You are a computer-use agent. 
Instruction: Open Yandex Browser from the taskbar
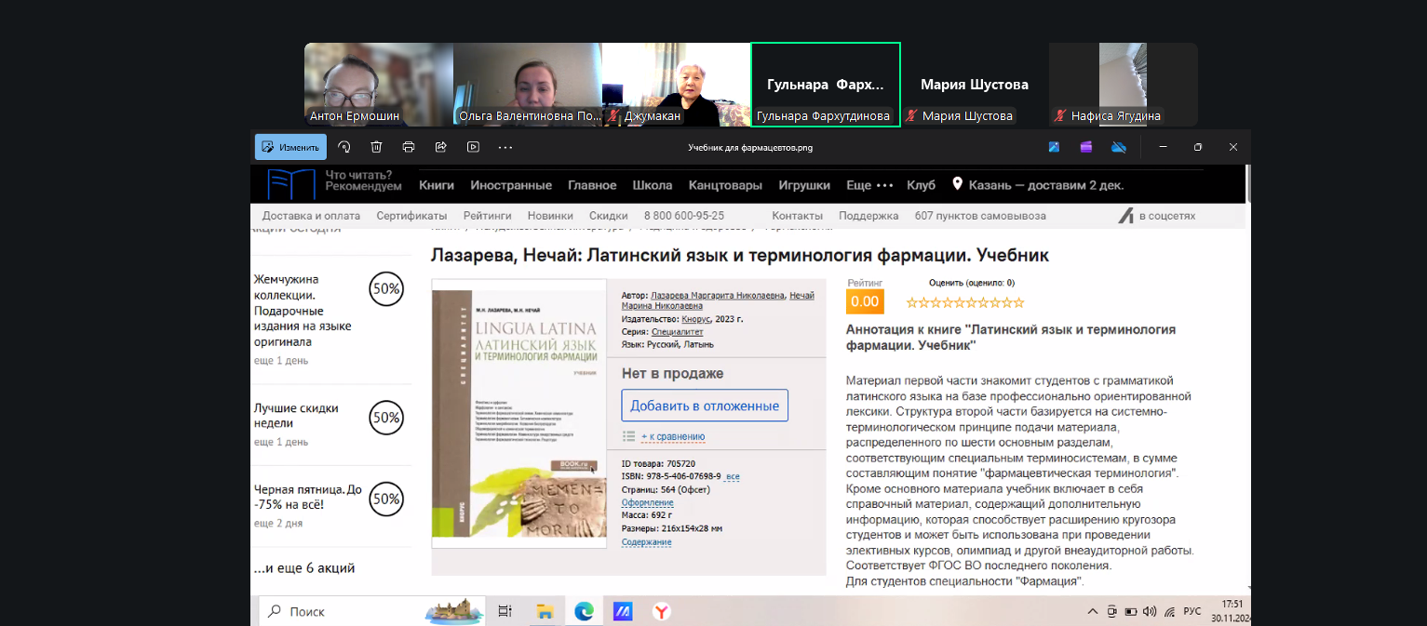coord(661,611)
